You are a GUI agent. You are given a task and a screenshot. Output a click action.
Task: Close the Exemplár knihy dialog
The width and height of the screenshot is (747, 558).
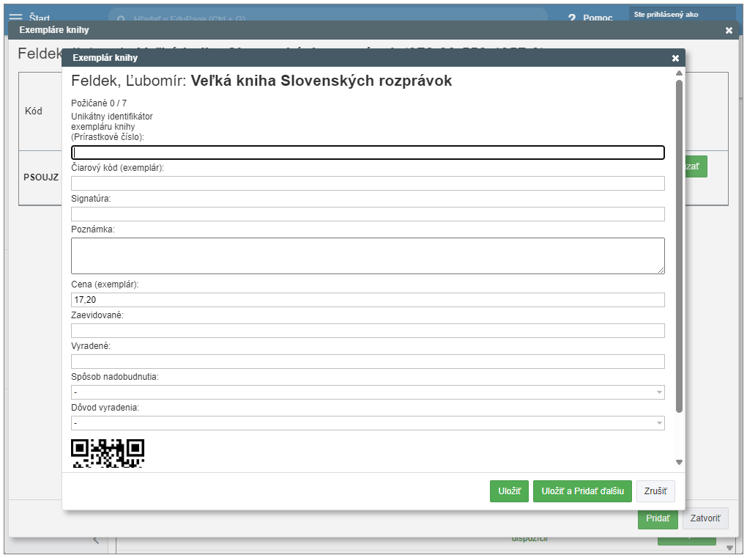point(675,58)
